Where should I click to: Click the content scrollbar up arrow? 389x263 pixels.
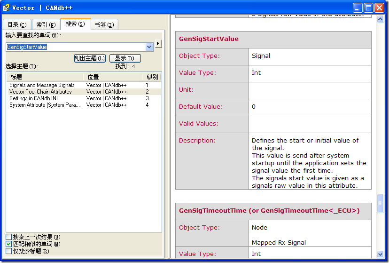pos(380,19)
